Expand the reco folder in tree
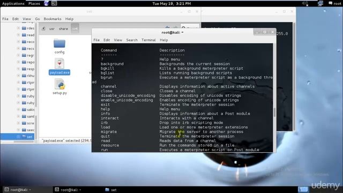The image size is (343, 193). (x=18, y=42)
